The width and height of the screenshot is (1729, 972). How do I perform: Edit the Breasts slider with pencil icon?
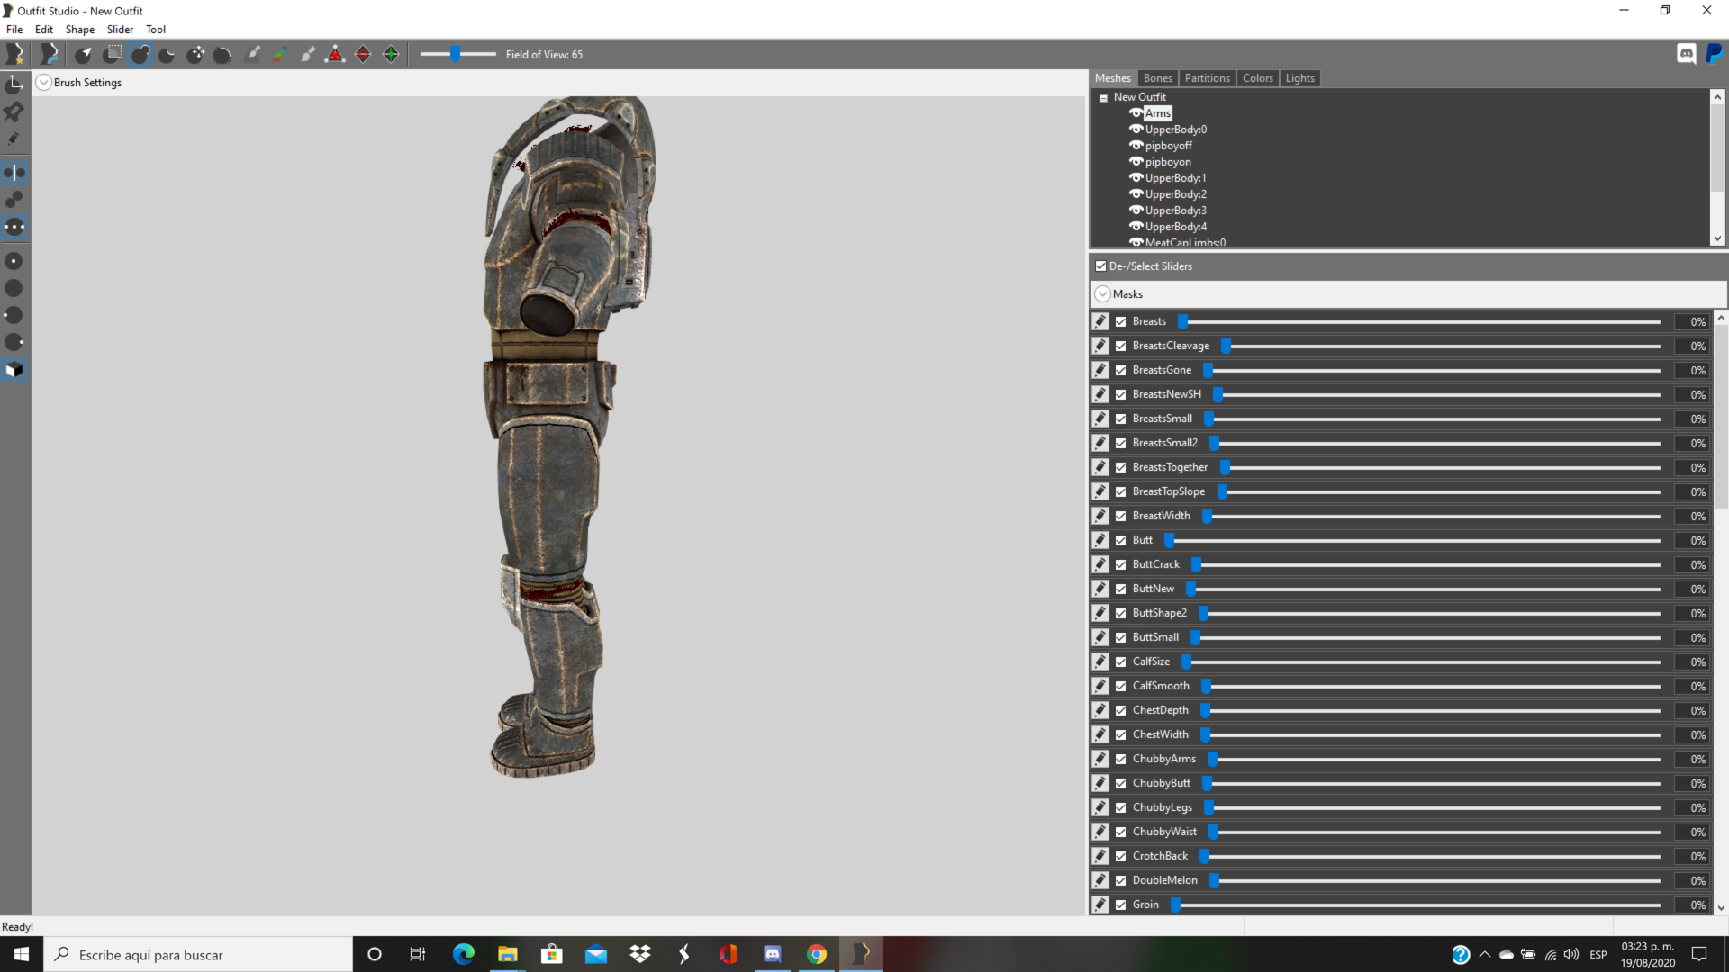point(1100,321)
